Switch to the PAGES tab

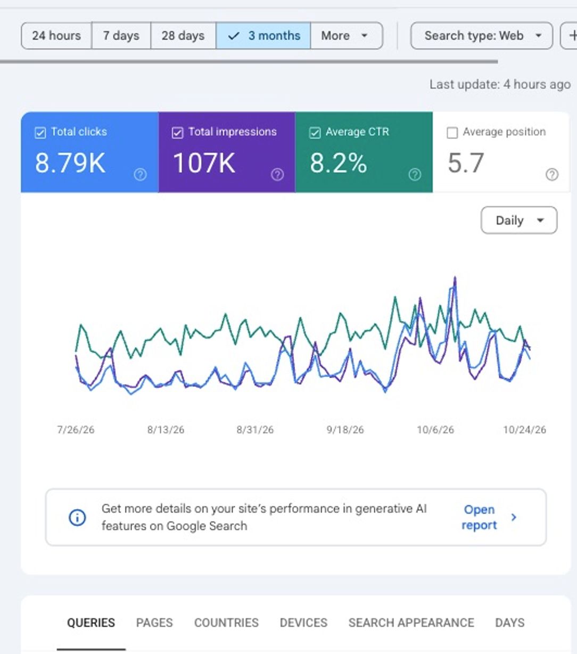point(154,623)
